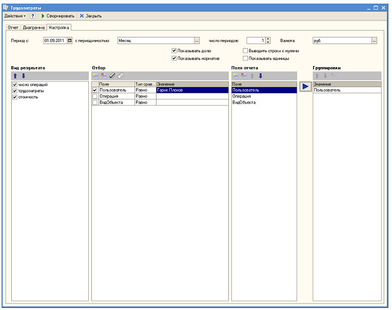Uncheck трудозатраты result type

pyautogui.click(x=15, y=91)
